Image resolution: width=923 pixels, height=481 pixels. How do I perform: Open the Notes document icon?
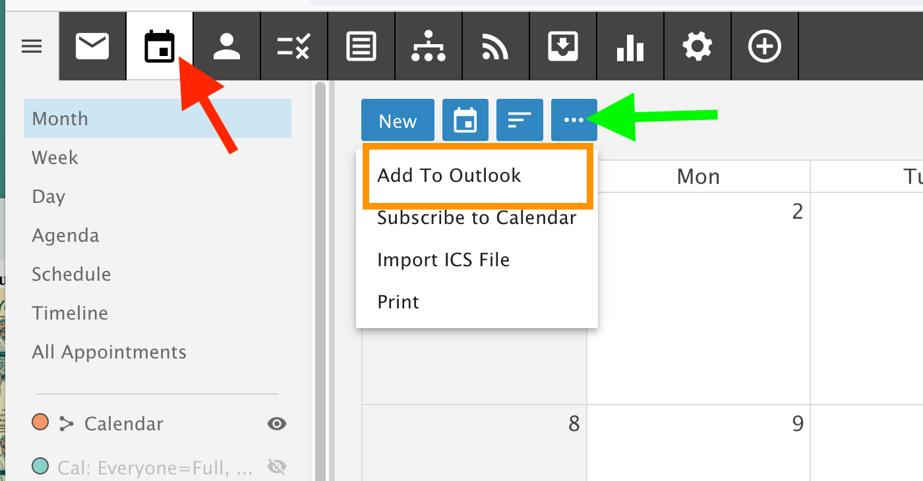361,47
